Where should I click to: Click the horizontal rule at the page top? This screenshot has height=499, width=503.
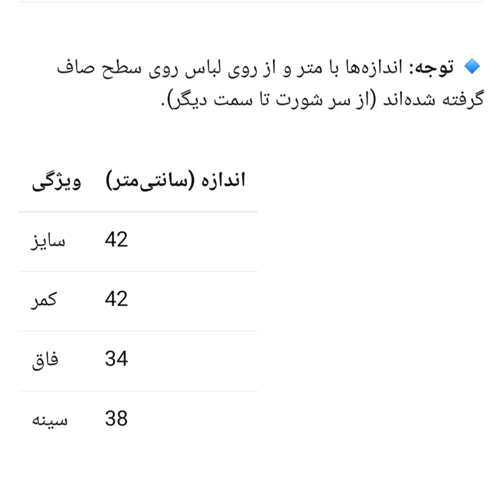pyautogui.click(x=251, y=2)
